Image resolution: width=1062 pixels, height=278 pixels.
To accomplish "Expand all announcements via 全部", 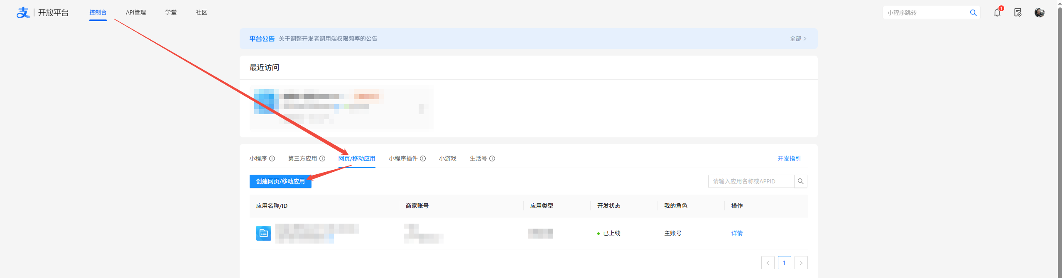I will tap(797, 39).
